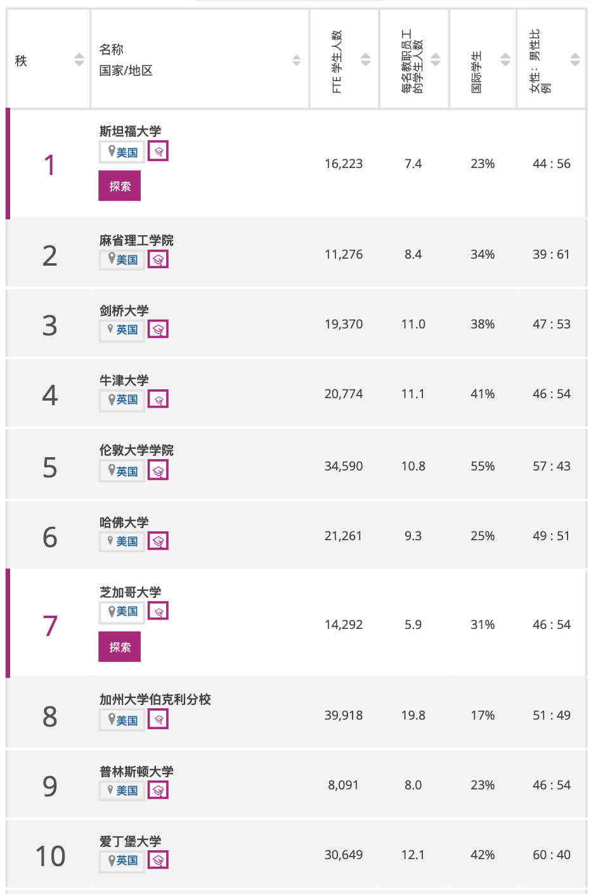Sort by FTE 学生人数 column arrows

[x=366, y=60]
